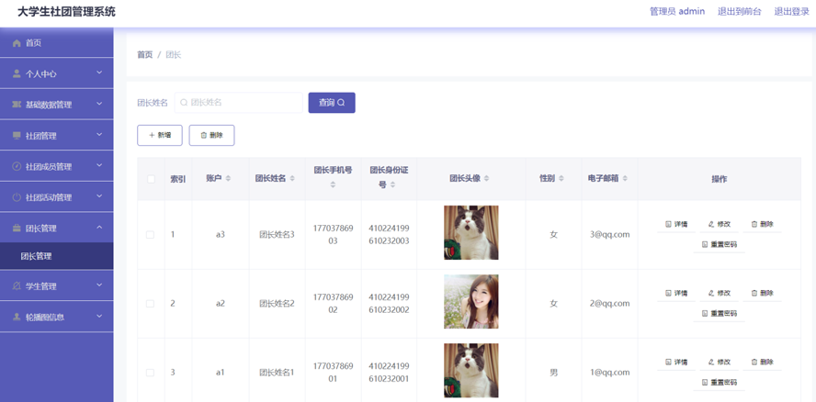Viewport: 816px width, 402px height.
Task: Click the name cell 团长姓名3
Action: [x=277, y=235]
